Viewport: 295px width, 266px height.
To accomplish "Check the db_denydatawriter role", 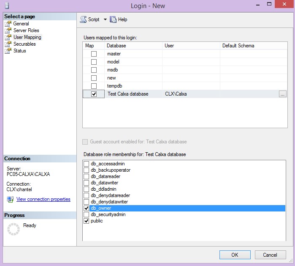I will pos(87,202).
